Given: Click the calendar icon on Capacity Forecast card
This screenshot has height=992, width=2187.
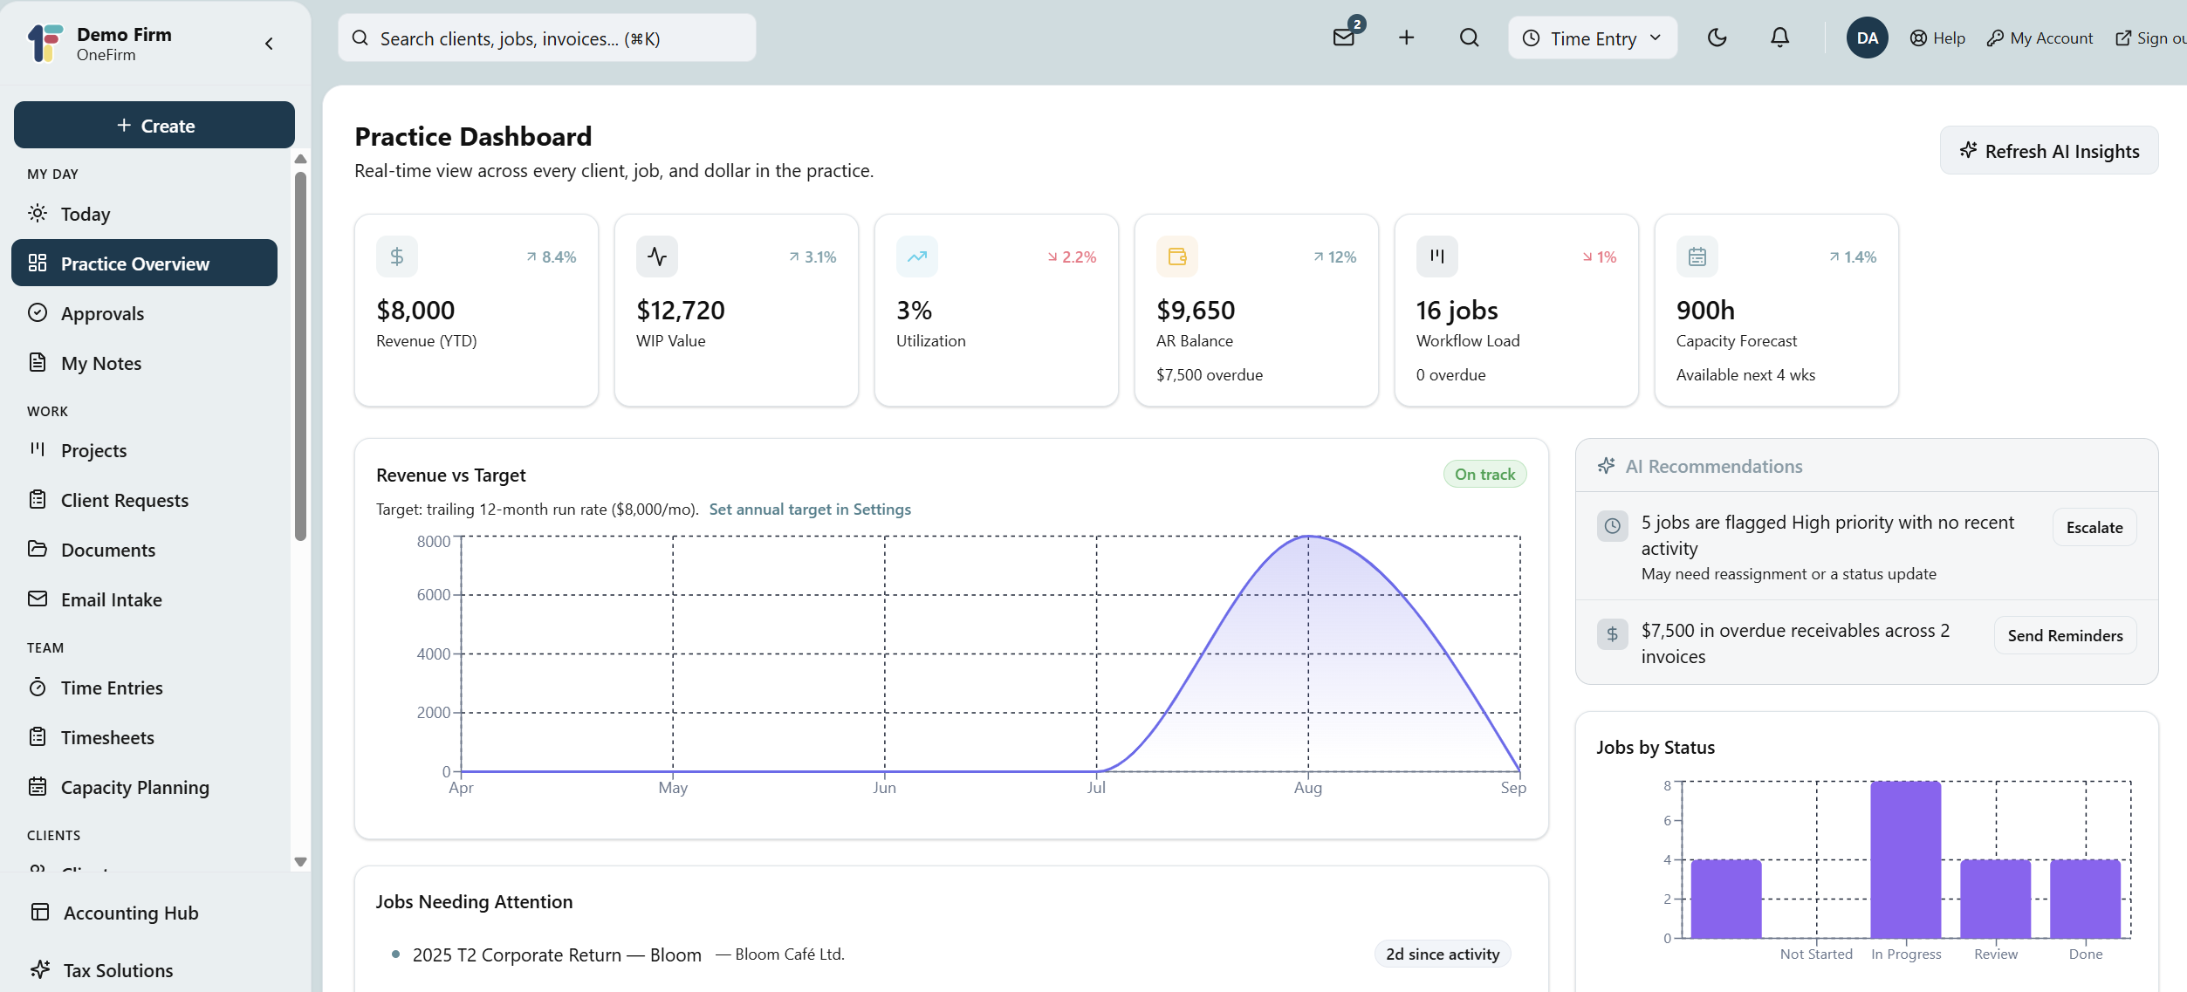Looking at the screenshot, I should (1697, 257).
